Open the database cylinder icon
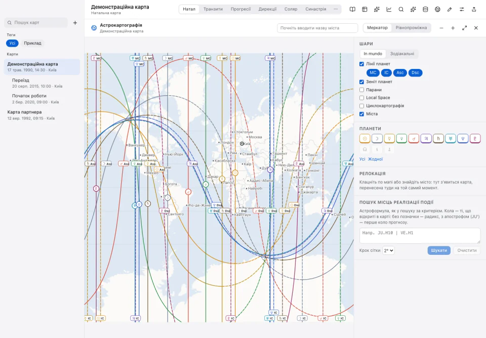 [x=425, y=9]
